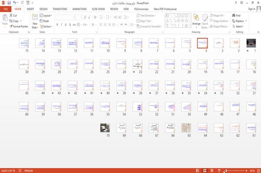
Task: Open the font name combo box
Action: tap(65, 17)
